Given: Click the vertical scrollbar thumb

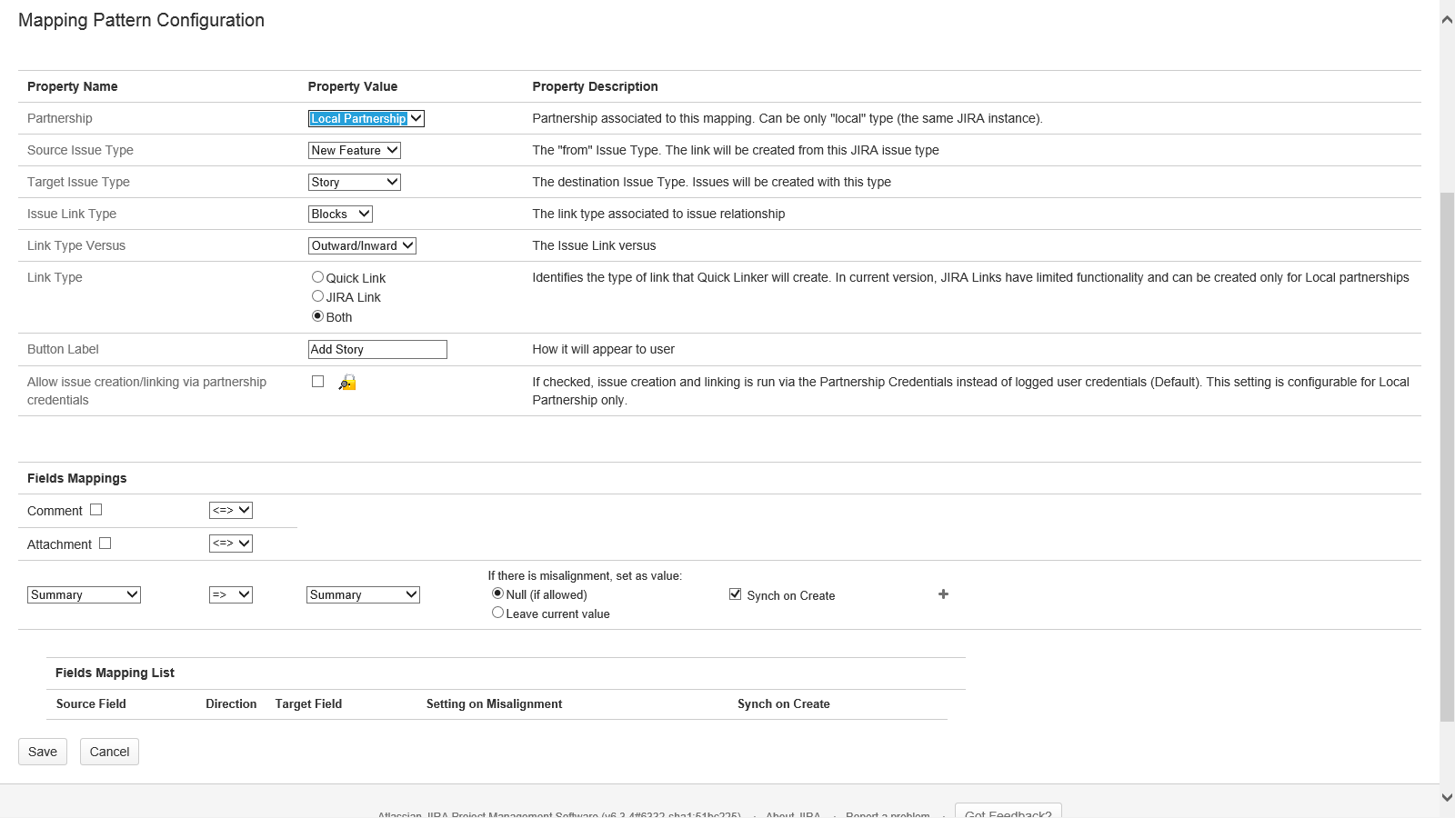Looking at the screenshot, I should pos(1447,454).
